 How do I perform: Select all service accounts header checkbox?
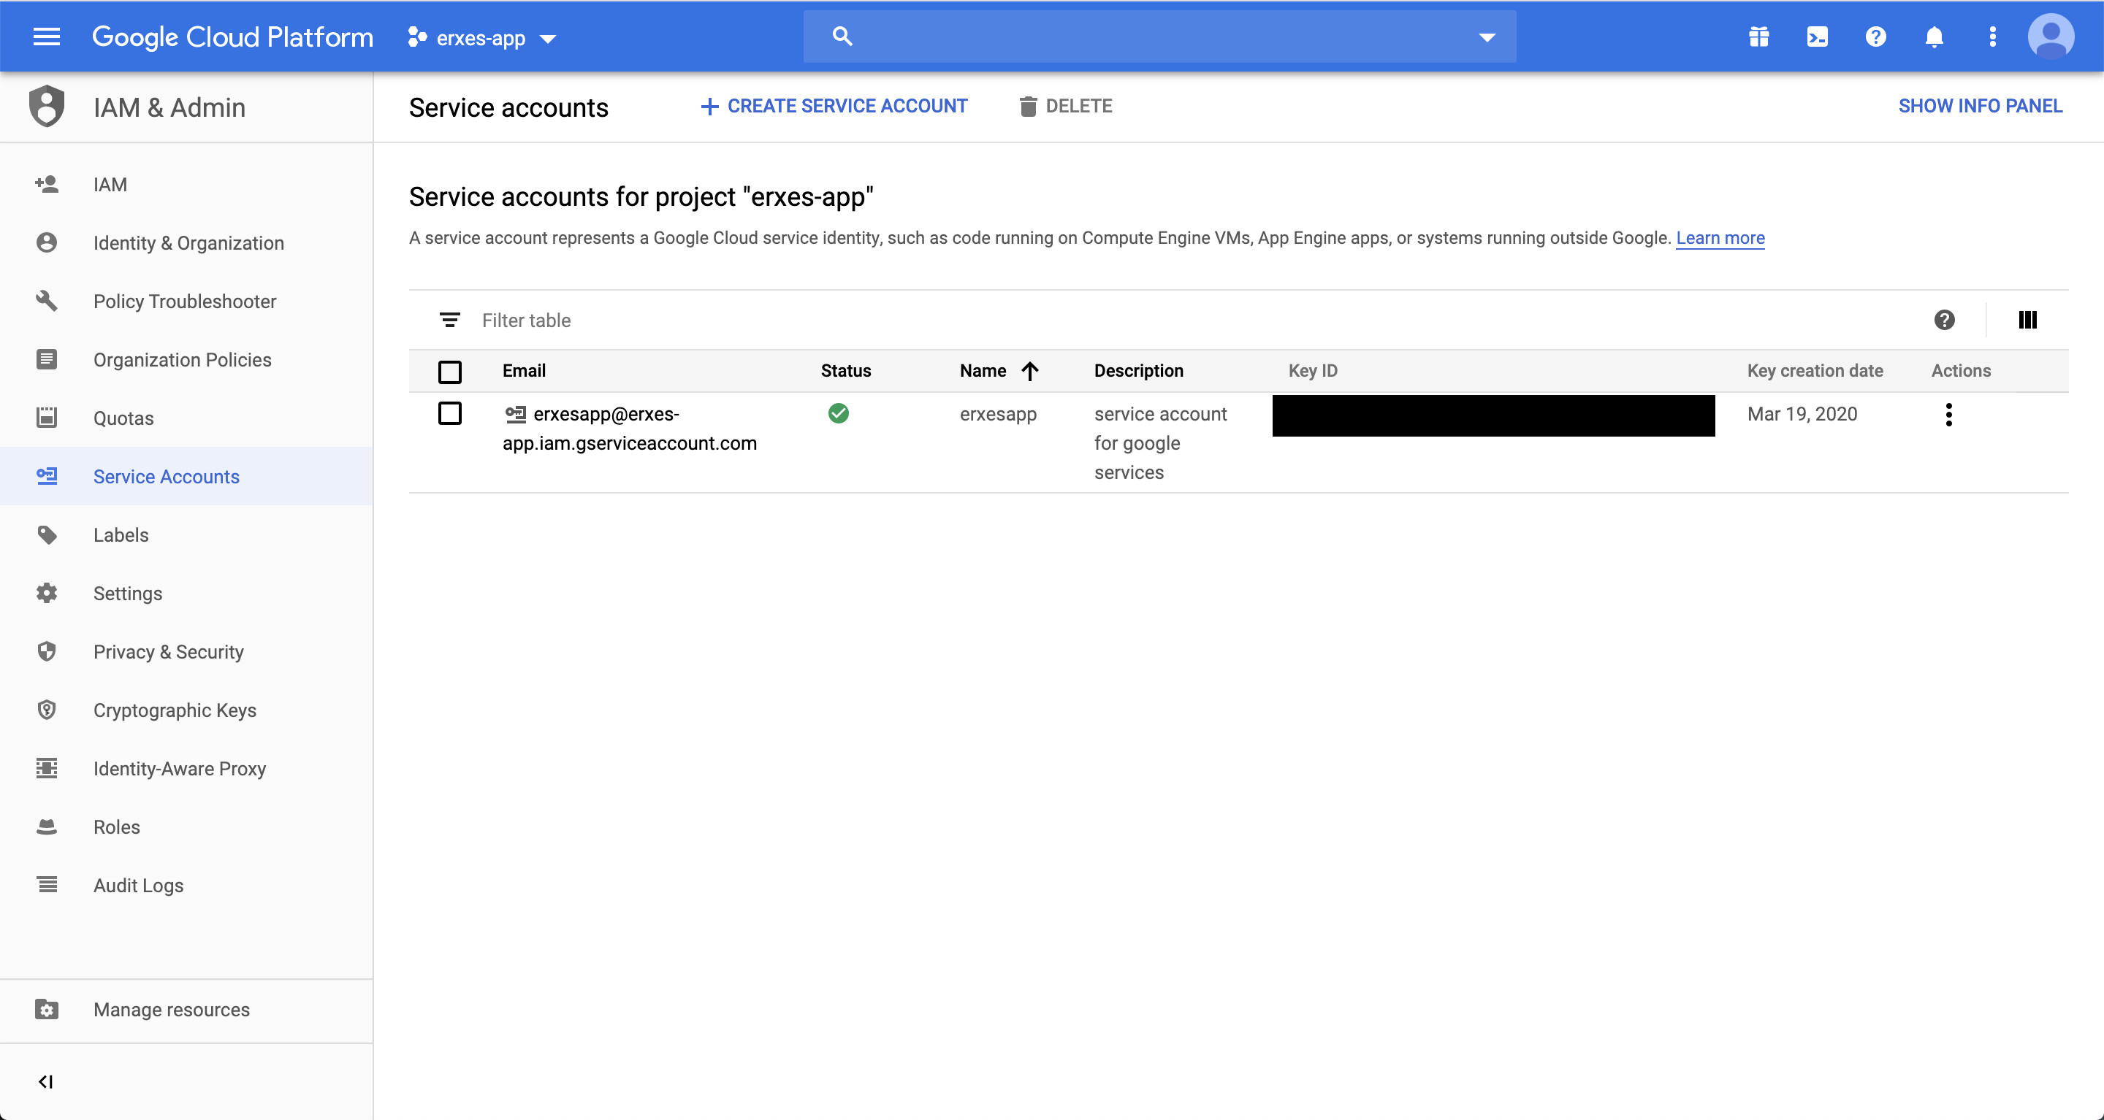[x=449, y=372]
